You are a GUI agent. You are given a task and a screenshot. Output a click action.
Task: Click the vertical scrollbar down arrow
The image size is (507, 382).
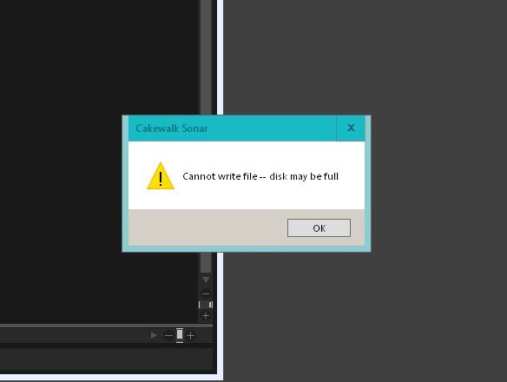206,280
